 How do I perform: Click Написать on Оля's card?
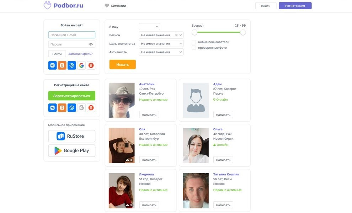149,160
